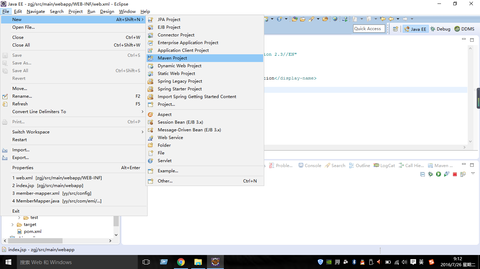Viewport: 480px width, 269px height.
Task: Open the Windows Start menu
Action: pos(8,262)
